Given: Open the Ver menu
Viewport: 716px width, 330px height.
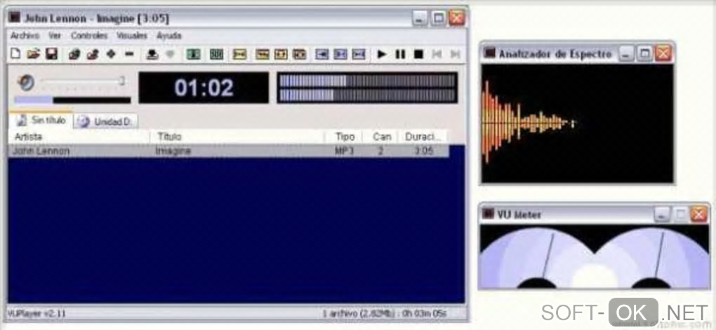Looking at the screenshot, I should 55,36.
